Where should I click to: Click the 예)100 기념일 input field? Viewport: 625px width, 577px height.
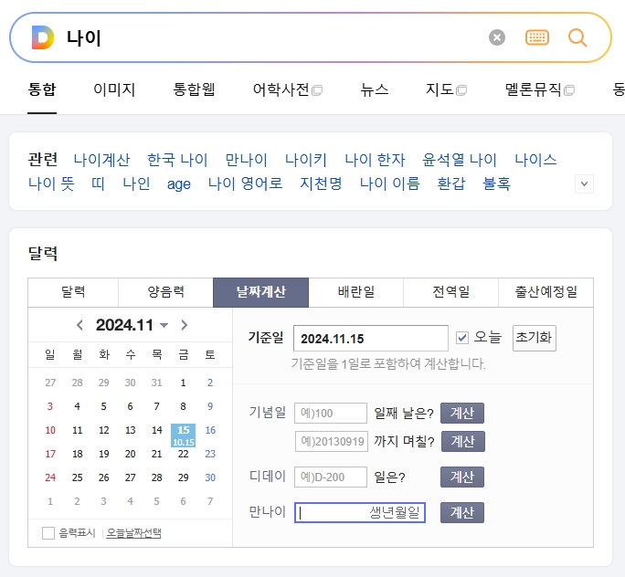pyautogui.click(x=331, y=413)
